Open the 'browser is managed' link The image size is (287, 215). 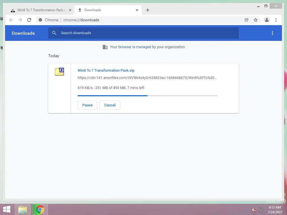(135, 47)
